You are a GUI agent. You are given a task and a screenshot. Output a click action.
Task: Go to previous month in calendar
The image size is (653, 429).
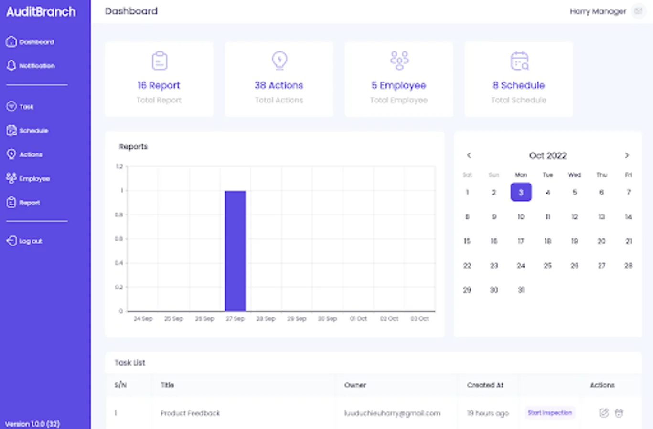coord(469,155)
